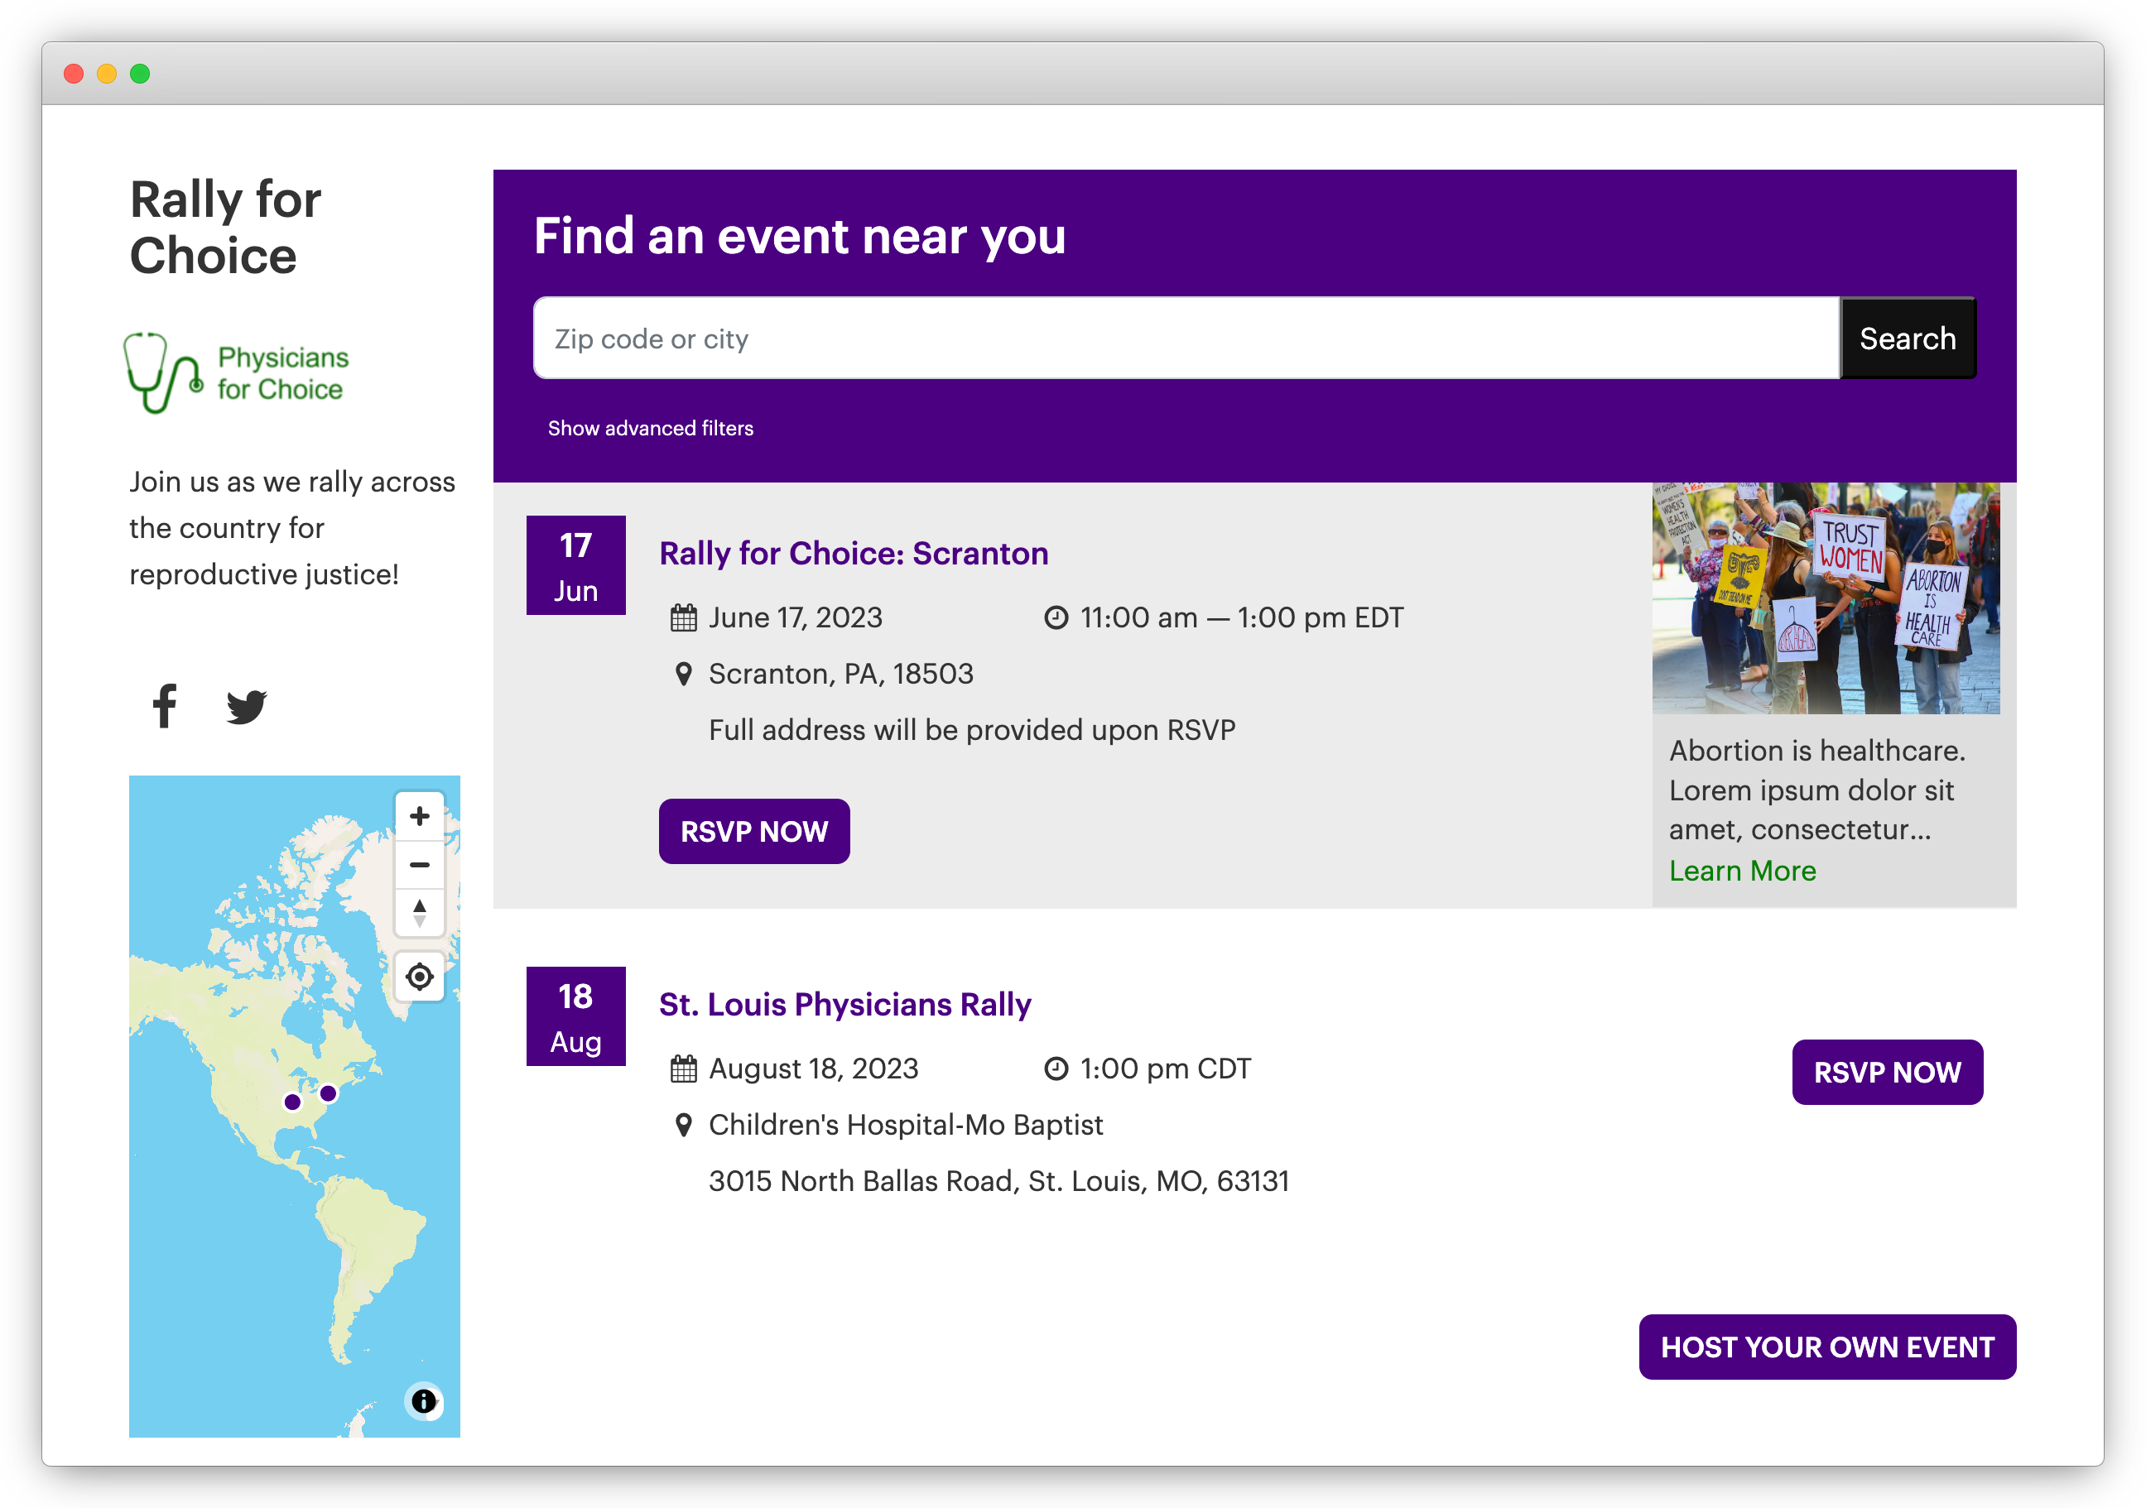The image size is (2146, 1508).
Task: Click the Twitter bird icon
Action: point(247,708)
